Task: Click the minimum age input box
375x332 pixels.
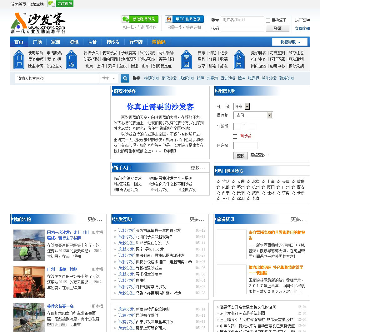Action: (x=237, y=126)
